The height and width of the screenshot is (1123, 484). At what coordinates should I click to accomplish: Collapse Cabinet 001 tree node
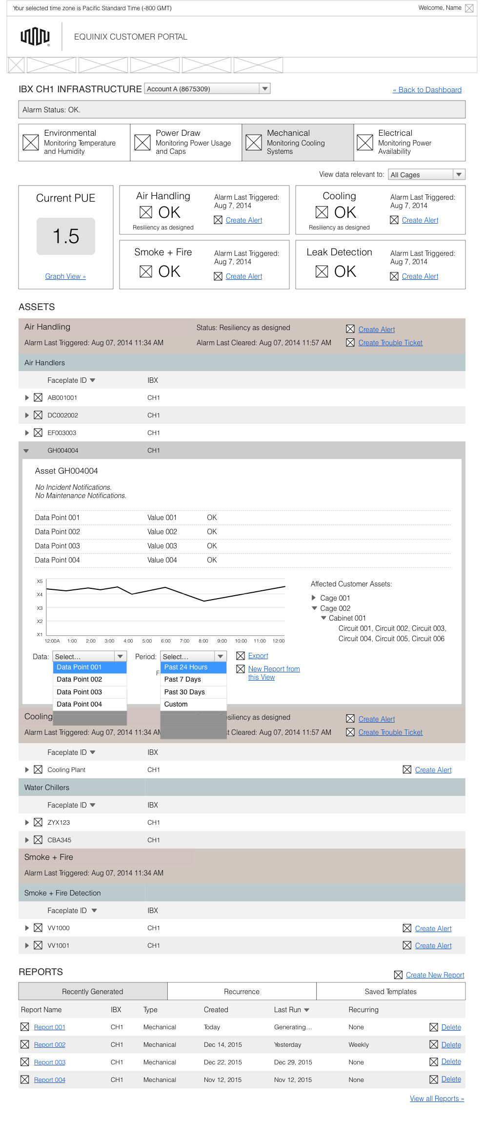(323, 618)
